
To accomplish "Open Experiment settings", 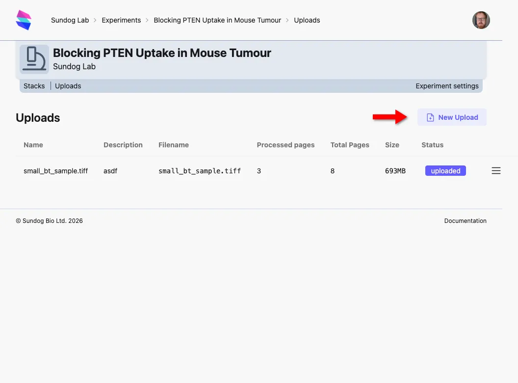I will click(447, 85).
